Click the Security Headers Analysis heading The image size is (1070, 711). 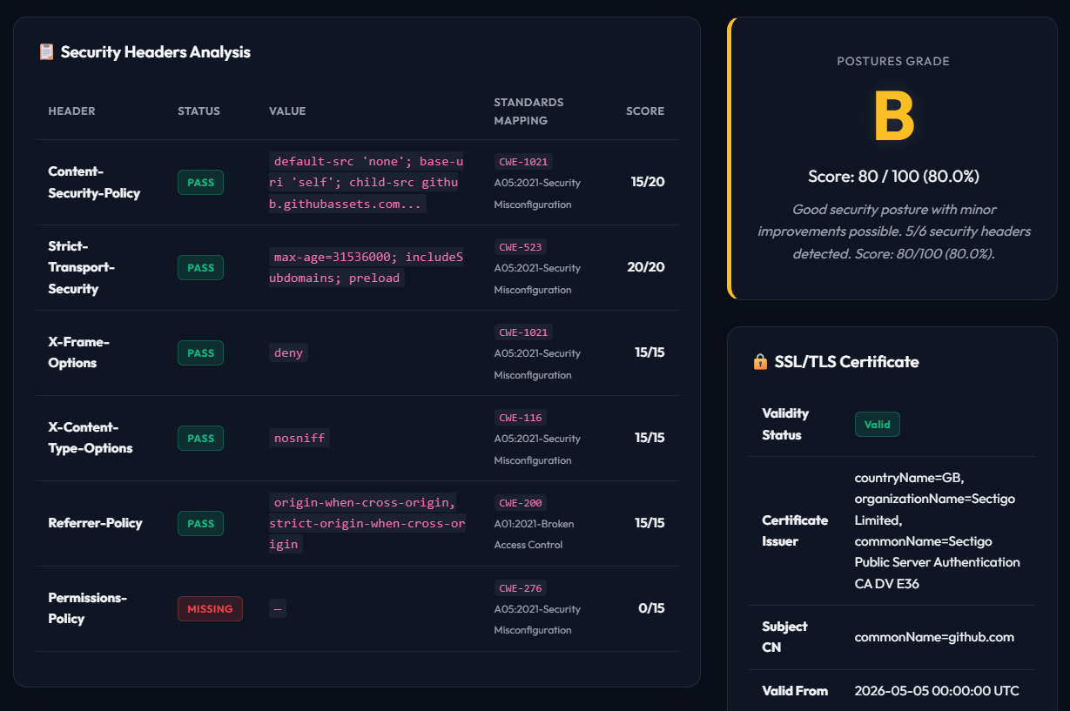[155, 52]
